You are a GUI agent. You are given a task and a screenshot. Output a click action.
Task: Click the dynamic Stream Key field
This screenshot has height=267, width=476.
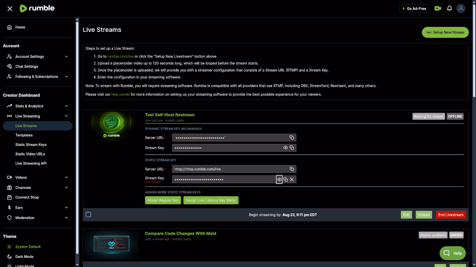(234, 148)
